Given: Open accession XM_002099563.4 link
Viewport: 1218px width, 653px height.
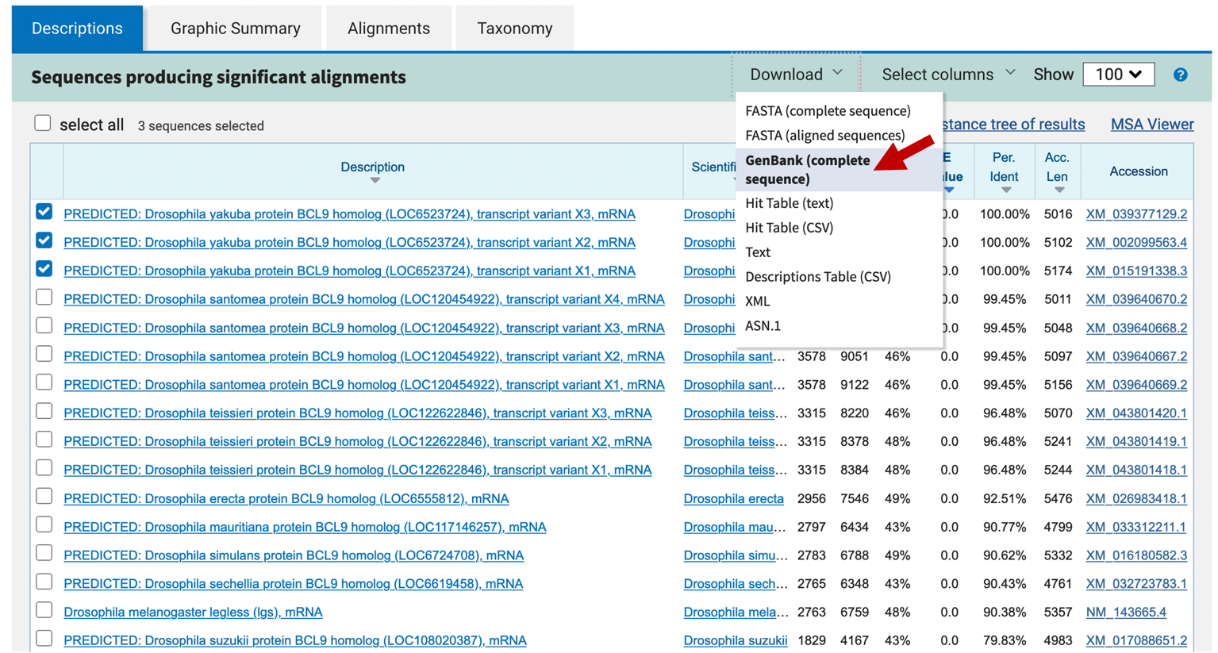Looking at the screenshot, I should pyautogui.click(x=1136, y=243).
